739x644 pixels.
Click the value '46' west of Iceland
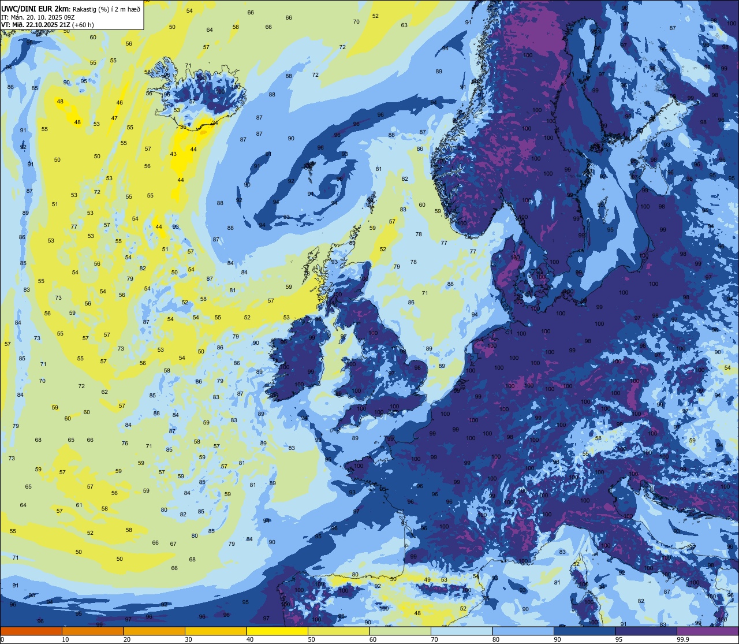coord(120,103)
